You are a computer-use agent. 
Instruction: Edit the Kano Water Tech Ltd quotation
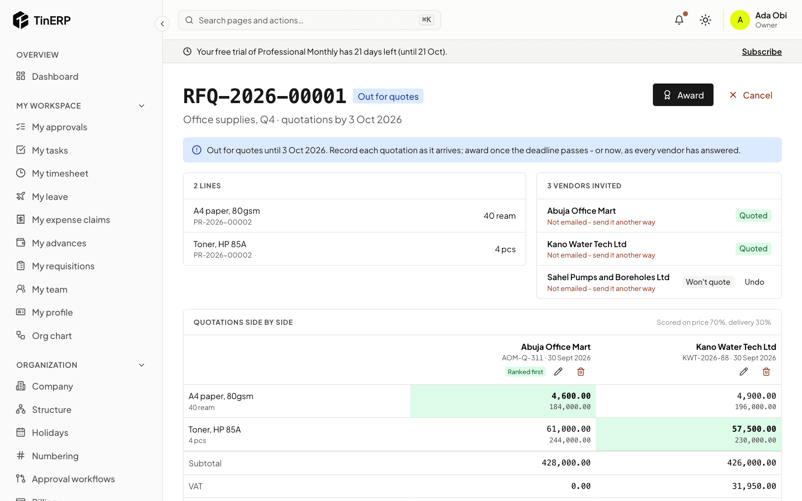click(744, 372)
